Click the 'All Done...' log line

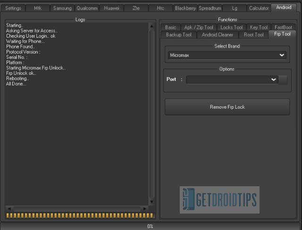(x=16, y=84)
